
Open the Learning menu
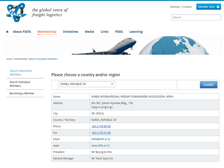pos(136,32)
